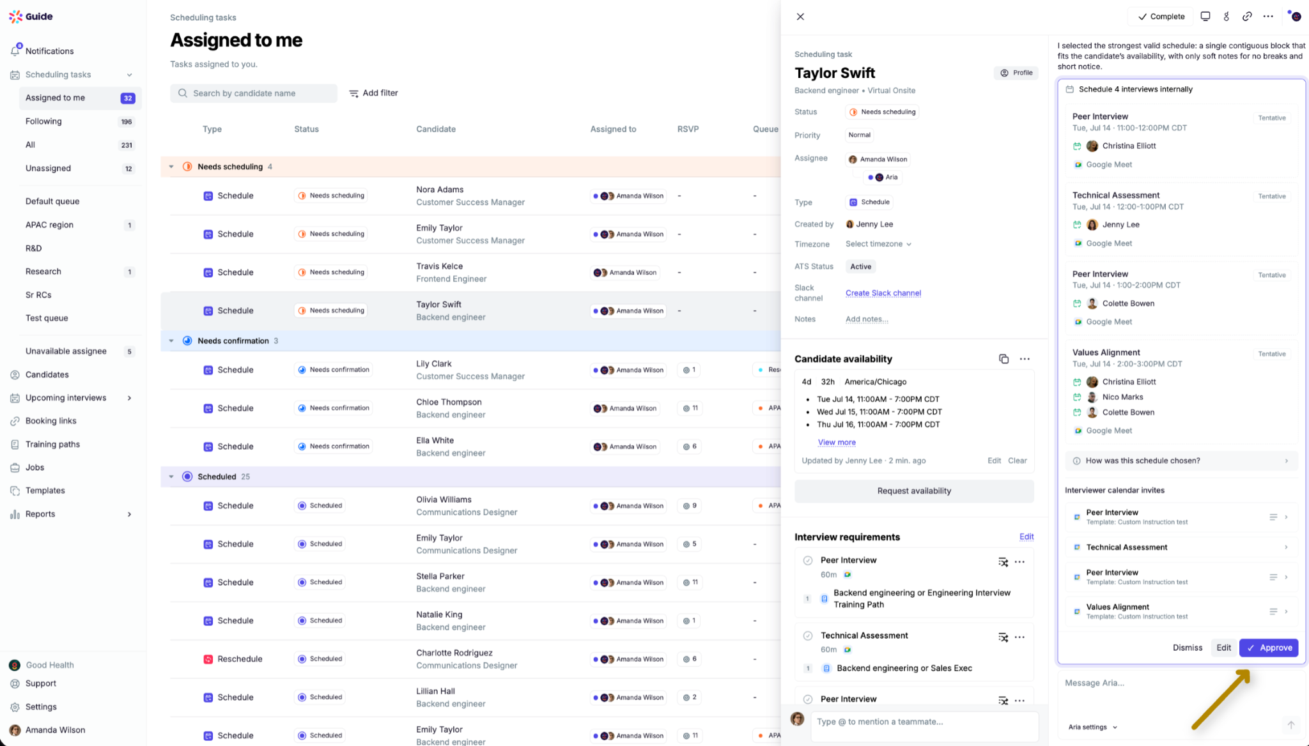Click the comment icon next to Complete
The image size is (1309, 746).
1205,17
